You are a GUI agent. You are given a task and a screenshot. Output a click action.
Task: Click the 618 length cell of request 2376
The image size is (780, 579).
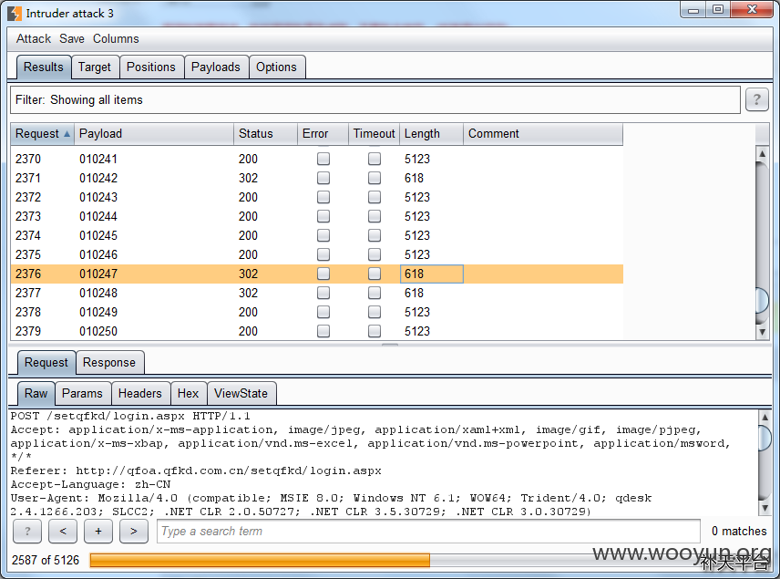pos(431,274)
